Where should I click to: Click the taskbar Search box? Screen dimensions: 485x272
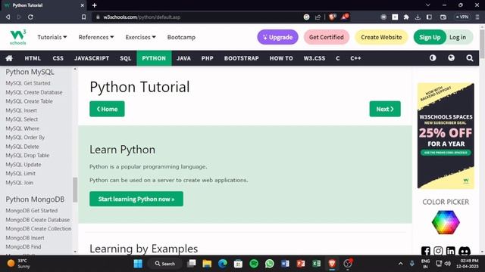[x=165, y=264]
